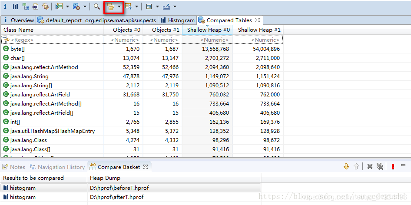Compare the results with red exclamation icon
Screen dimensions: 411x205
pyautogui.click(x=393, y=166)
